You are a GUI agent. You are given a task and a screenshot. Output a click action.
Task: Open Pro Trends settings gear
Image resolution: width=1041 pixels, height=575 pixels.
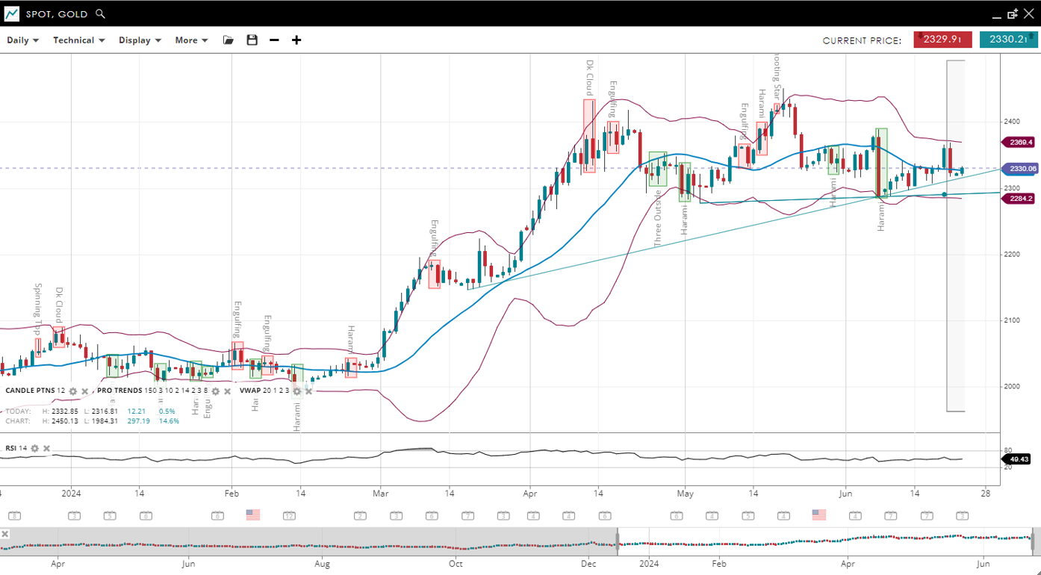(215, 391)
